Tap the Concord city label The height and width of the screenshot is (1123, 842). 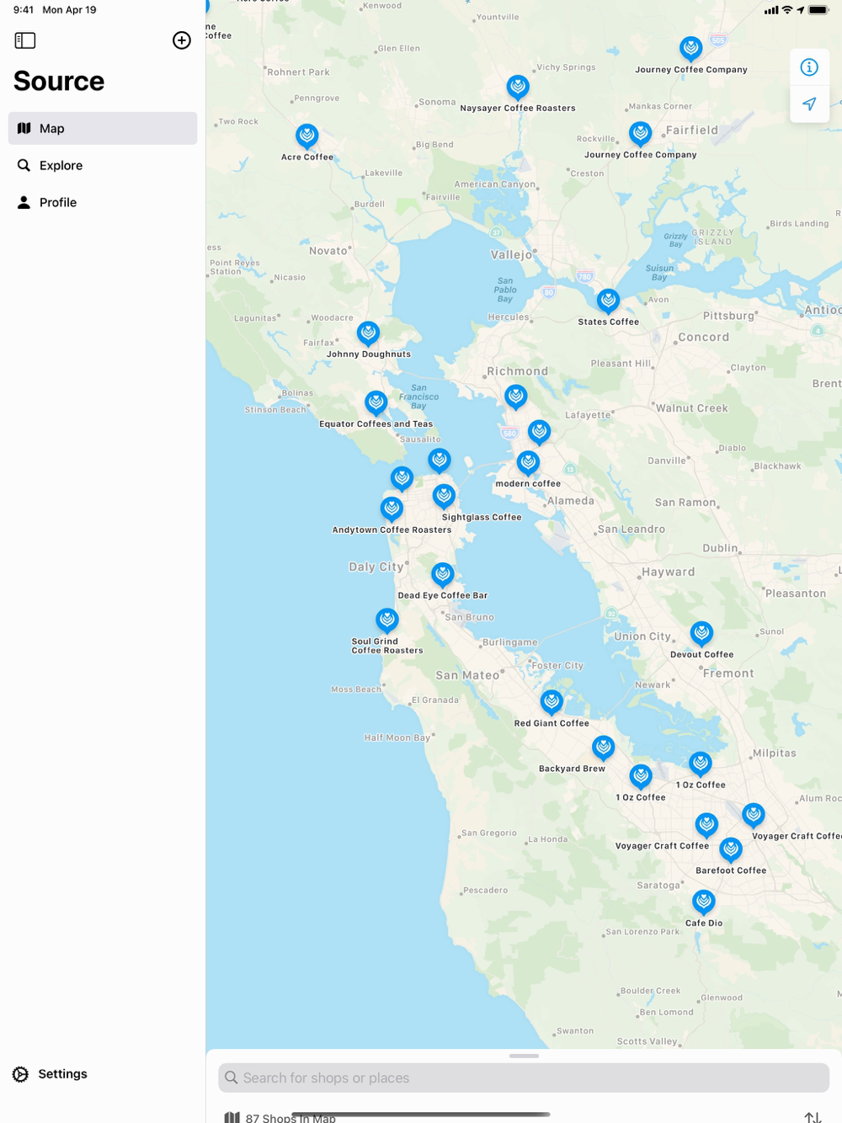click(x=704, y=337)
